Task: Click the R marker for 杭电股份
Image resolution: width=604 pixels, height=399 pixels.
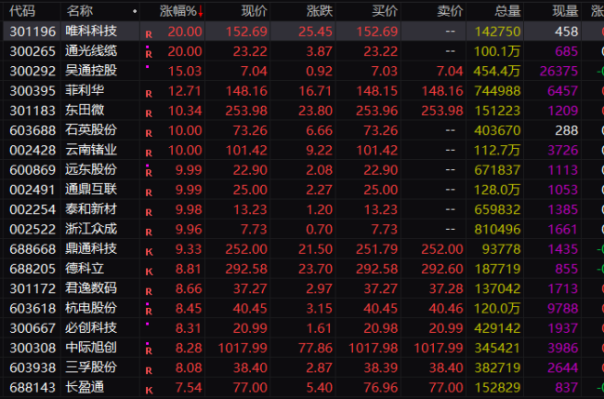Action: point(149,312)
